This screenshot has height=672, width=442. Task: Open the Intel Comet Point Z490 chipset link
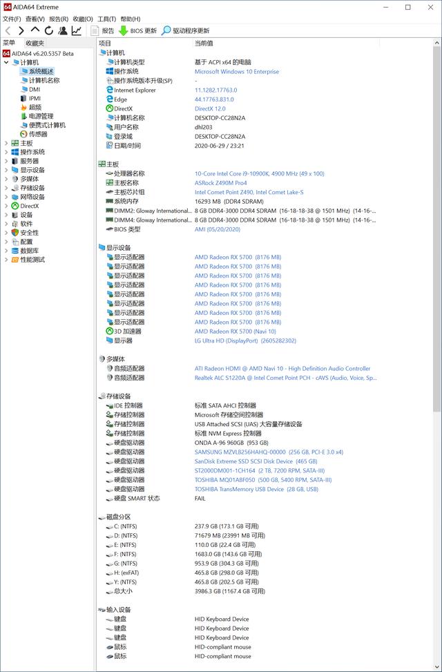(x=249, y=193)
